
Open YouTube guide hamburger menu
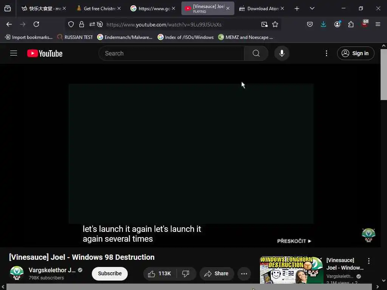pos(14,53)
